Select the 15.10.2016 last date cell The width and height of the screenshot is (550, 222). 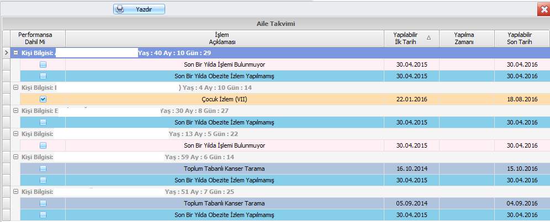pos(522,169)
